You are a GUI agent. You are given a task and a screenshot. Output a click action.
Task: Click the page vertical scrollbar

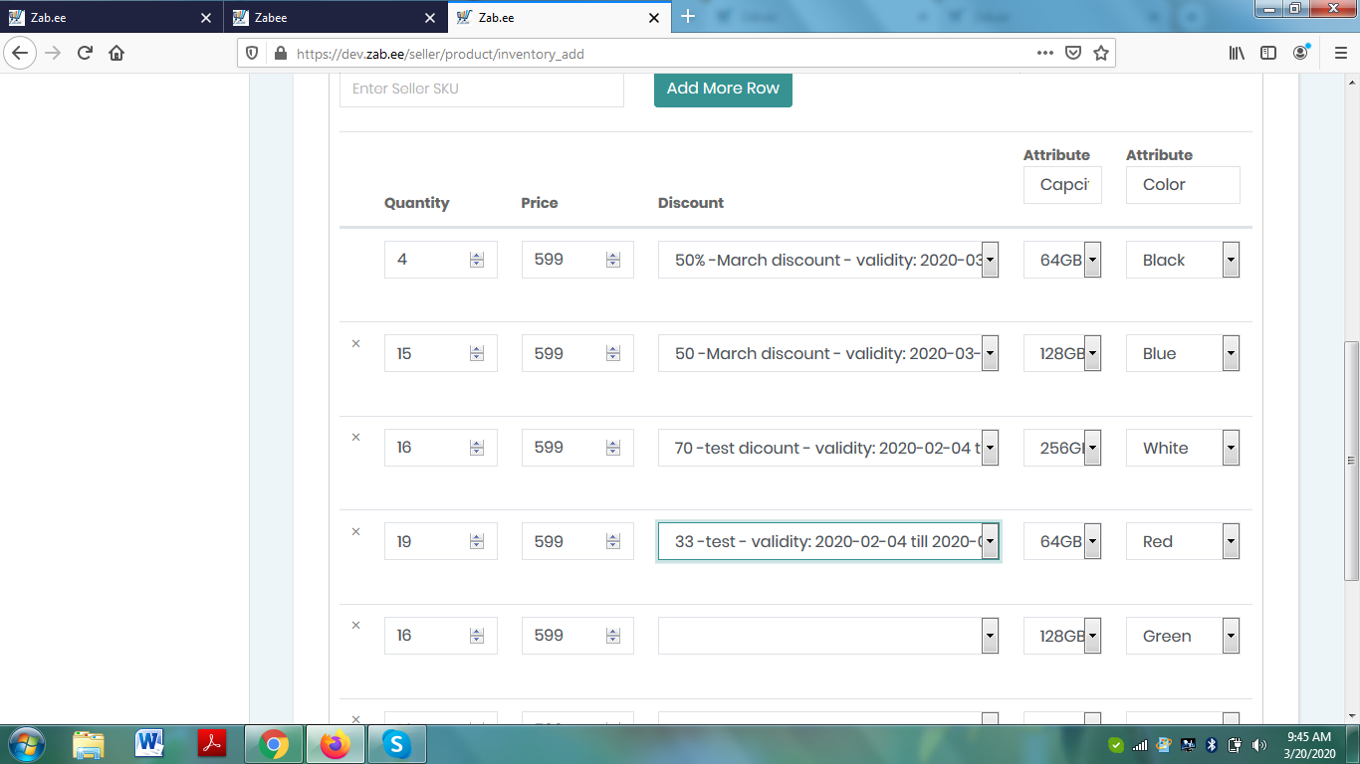(1351, 461)
